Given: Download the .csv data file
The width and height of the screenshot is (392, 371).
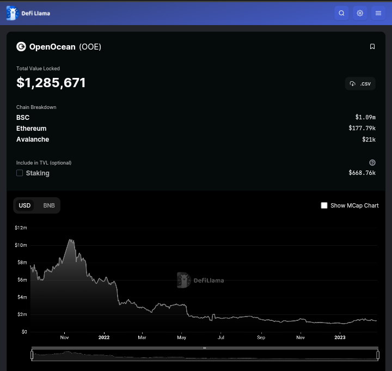Looking at the screenshot, I should (360, 83).
